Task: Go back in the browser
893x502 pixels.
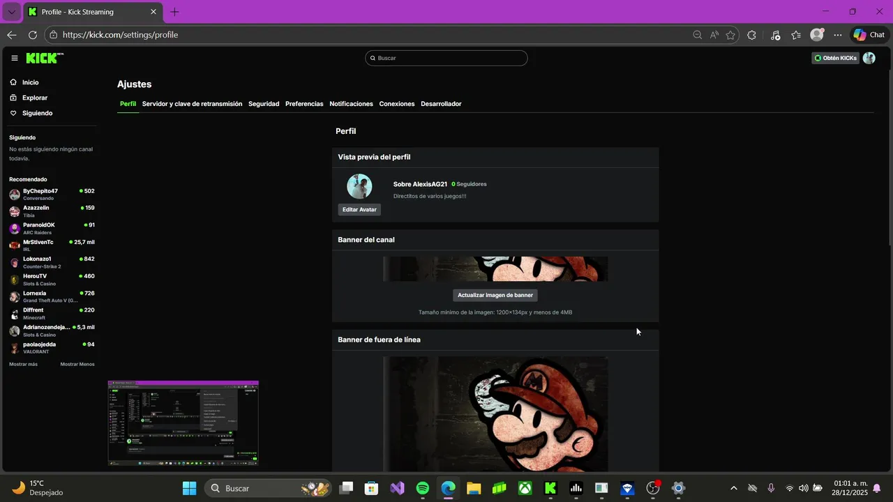Action: point(12,35)
